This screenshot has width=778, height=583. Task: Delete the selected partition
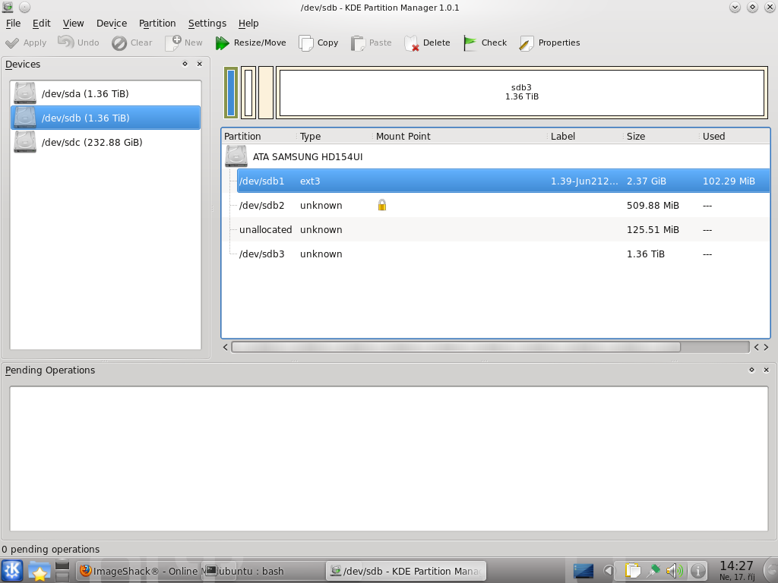click(427, 43)
